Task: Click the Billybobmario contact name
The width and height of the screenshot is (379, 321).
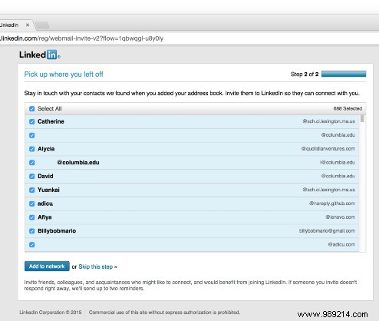Action: tap(57, 231)
